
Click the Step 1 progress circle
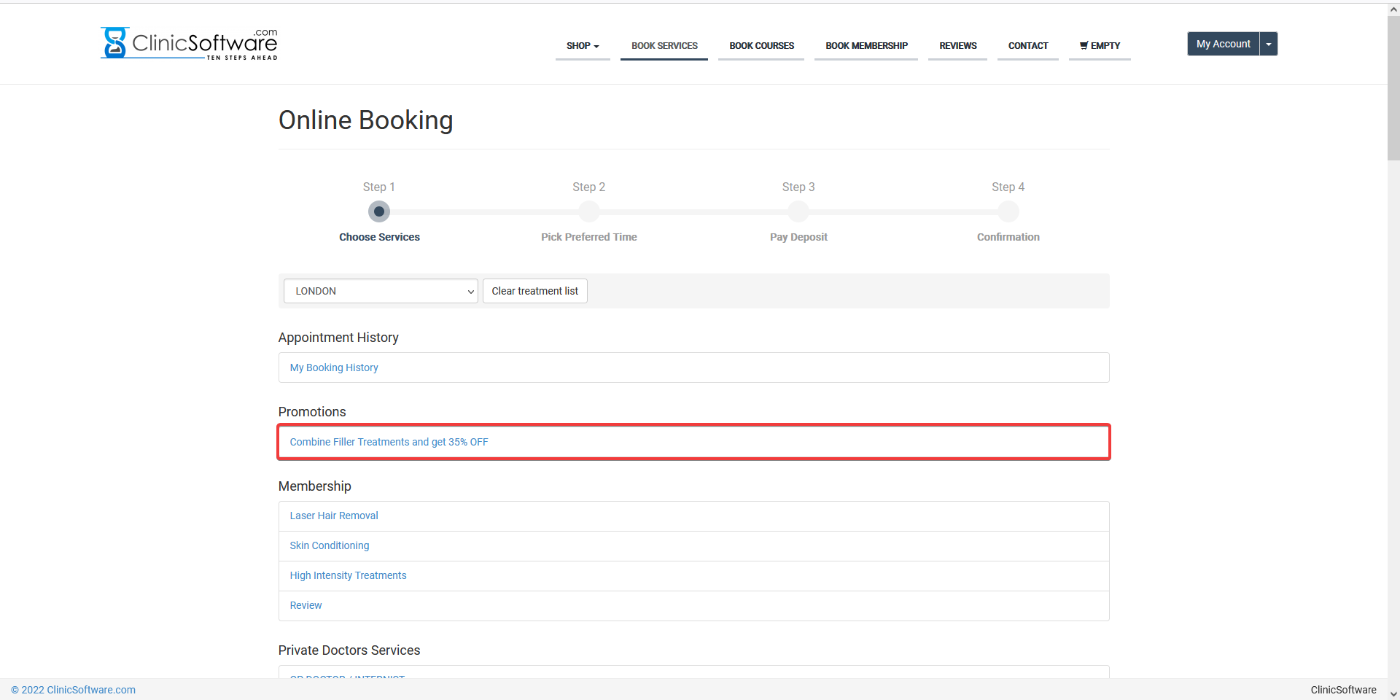(x=379, y=211)
